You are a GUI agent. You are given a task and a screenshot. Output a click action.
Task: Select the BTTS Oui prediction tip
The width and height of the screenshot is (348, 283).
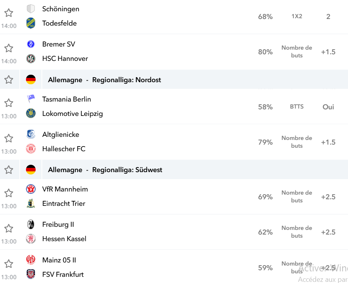(328, 107)
